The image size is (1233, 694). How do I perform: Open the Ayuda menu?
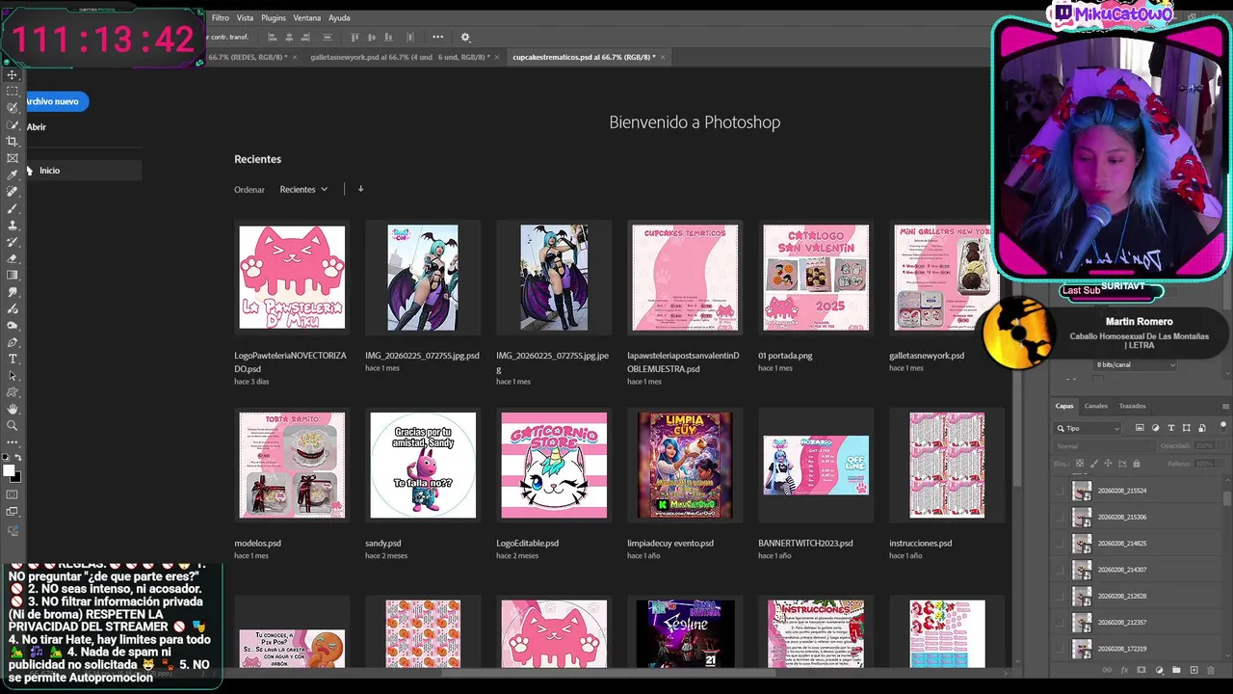click(339, 17)
